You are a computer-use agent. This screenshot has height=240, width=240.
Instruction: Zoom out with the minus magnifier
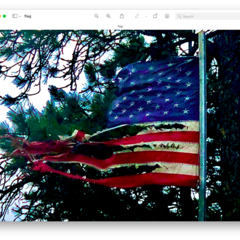(97, 16)
